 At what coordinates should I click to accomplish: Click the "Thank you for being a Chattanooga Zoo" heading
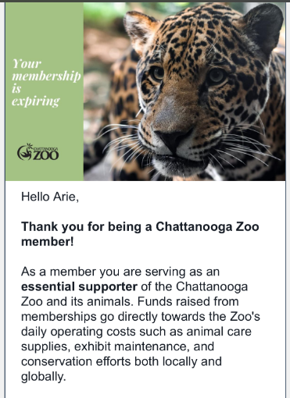[140, 226]
